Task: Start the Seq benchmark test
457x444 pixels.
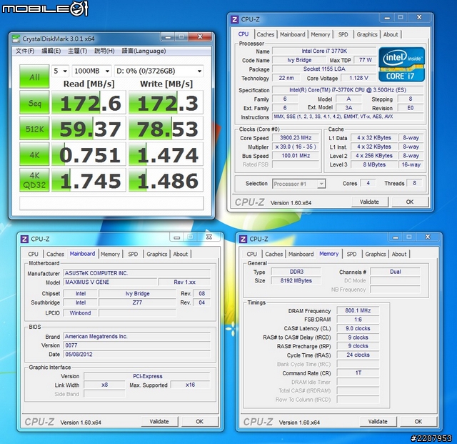Action: click(x=34, y=102)
